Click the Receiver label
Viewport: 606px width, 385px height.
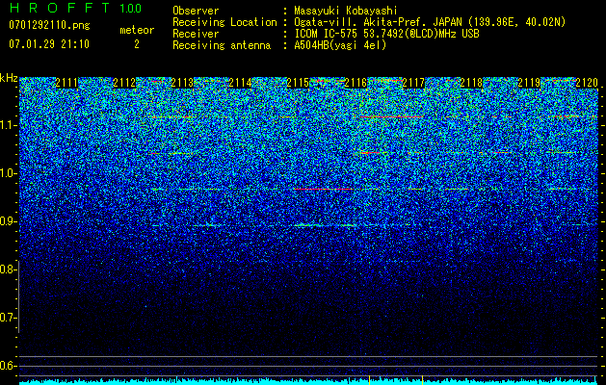pyautogui.click(x=196, y=34)
